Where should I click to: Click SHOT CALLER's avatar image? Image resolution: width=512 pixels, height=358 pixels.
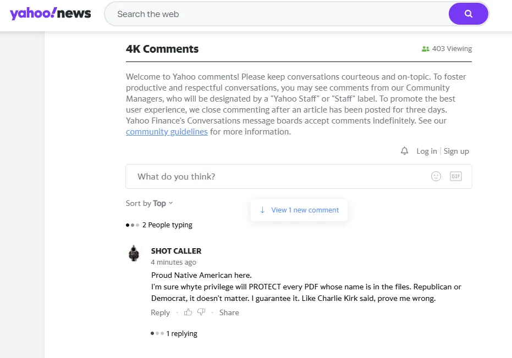(x=134, y=253)
